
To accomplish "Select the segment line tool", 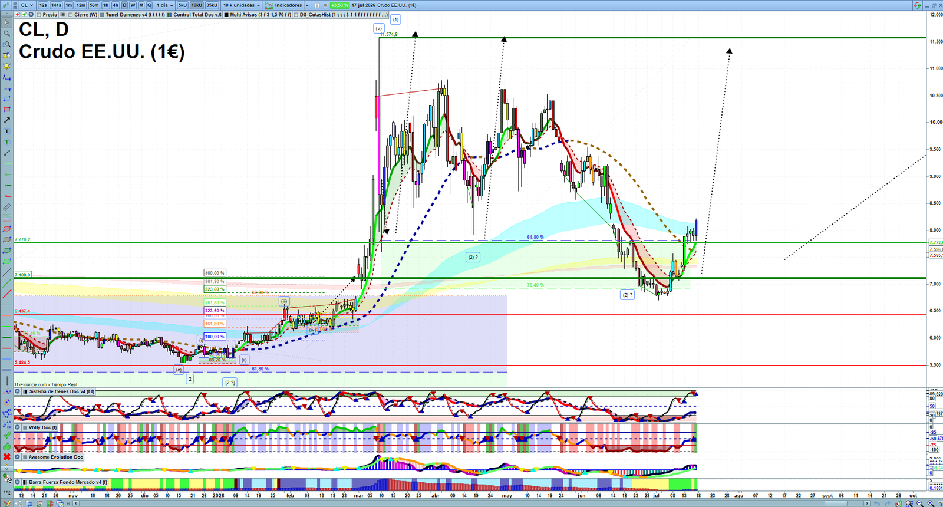I will click(6, 153).
